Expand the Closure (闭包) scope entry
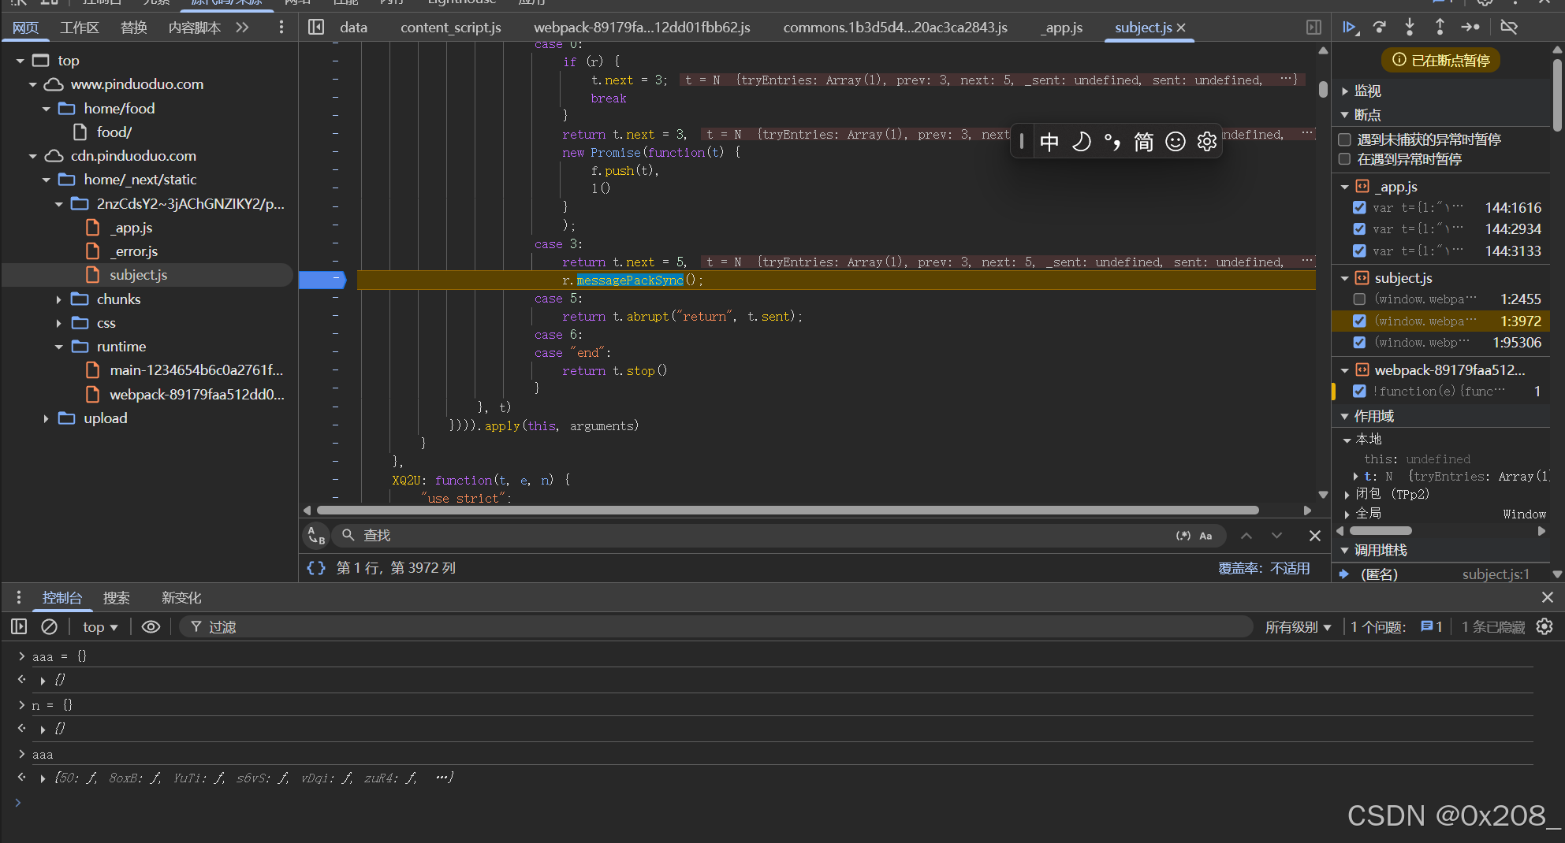The width and height of the screenshot is (1565, 843). 1347,495
